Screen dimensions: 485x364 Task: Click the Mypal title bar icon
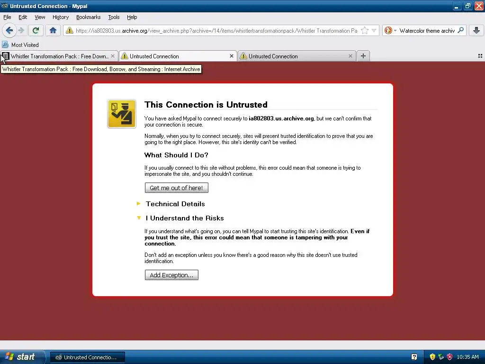(5, 6)
